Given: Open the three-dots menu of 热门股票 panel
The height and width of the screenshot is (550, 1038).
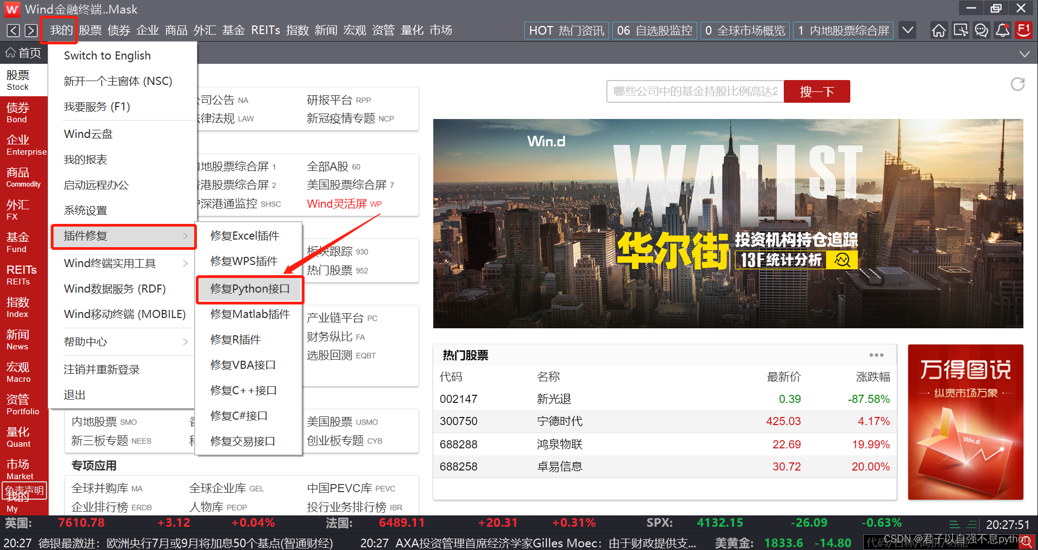Looking at the screenshot, I should point(876,355).
